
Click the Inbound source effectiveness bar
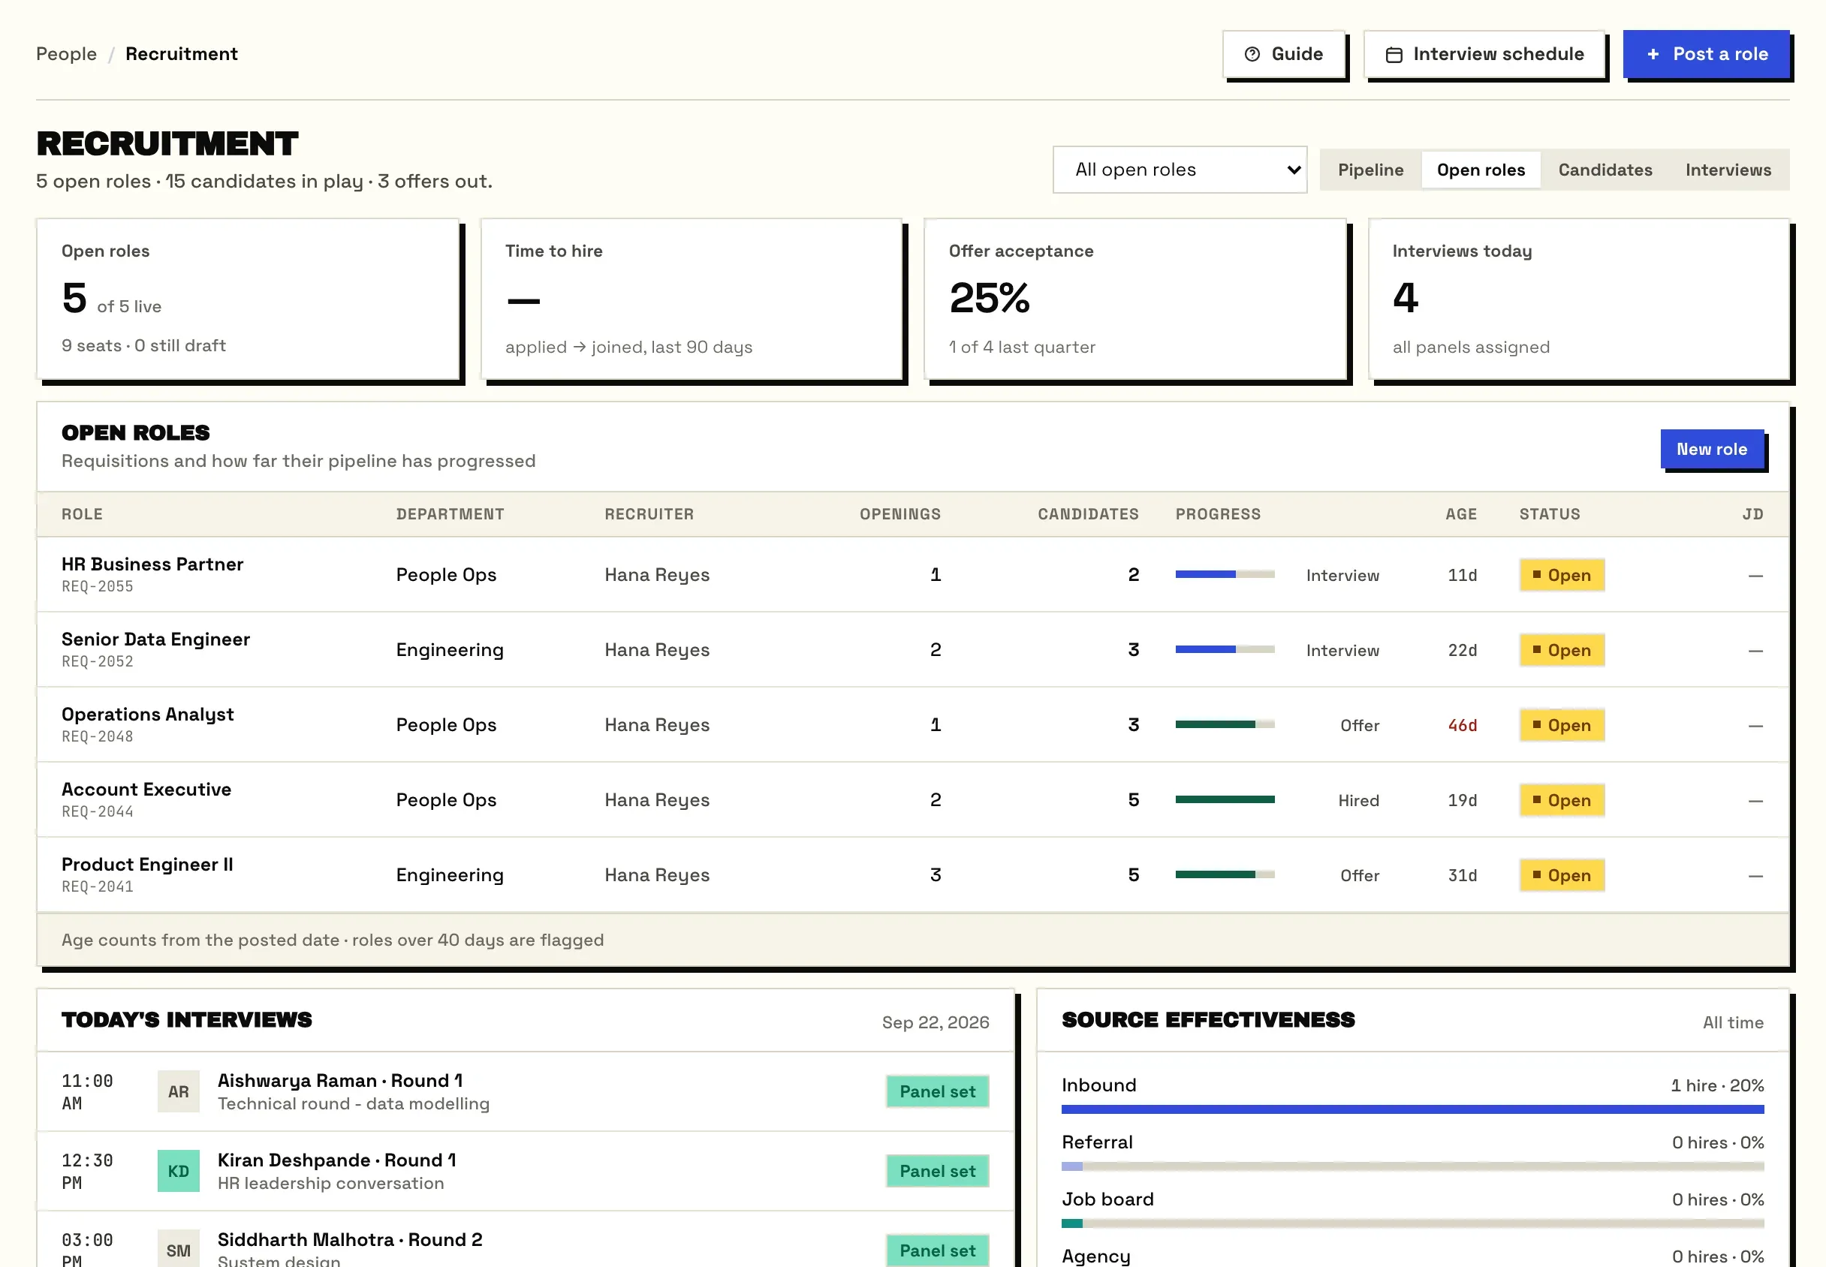point(1412,1109)
